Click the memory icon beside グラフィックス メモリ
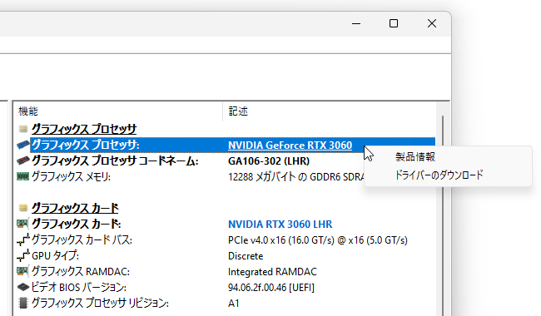The image size is (541, 316). pyautogui.click(x=23, y=177)
